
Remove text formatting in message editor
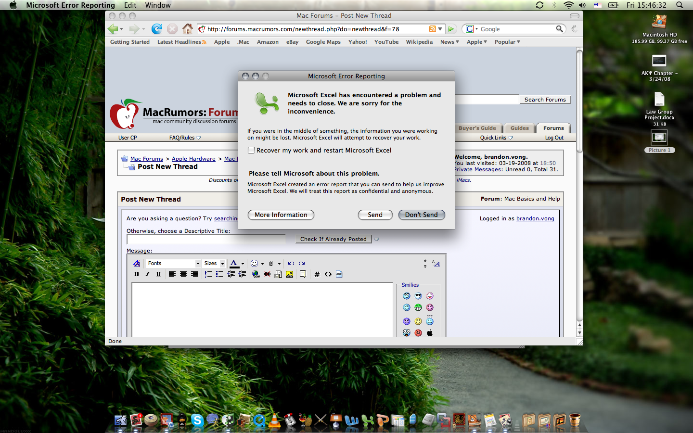click(x=137, y=263)
